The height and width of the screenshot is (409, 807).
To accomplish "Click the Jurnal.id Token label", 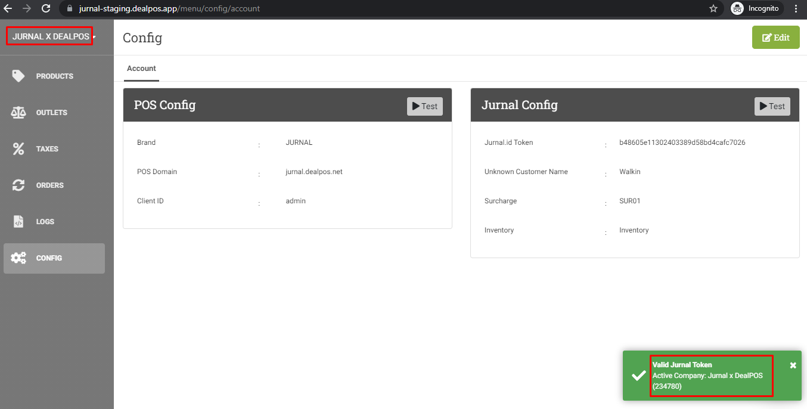I will (509, 142).
